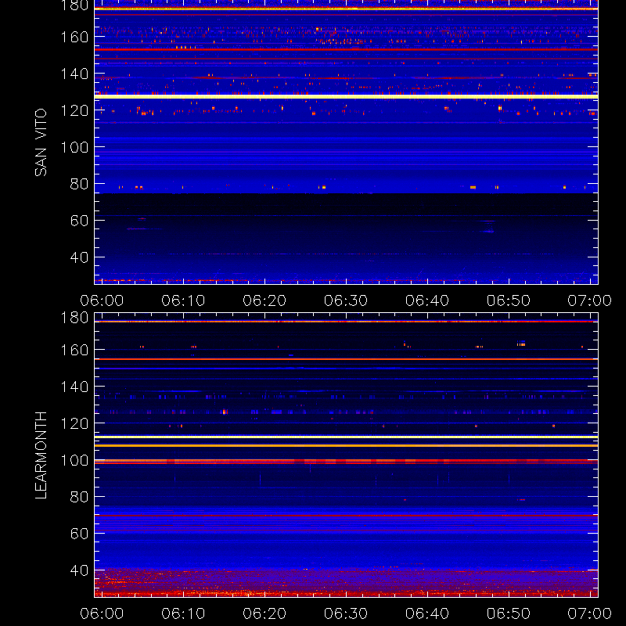Pick the 80 frequency label on Learmonth axis
Image resolution: width=626 pixels, height=626 pixels.
pos(79,497)
